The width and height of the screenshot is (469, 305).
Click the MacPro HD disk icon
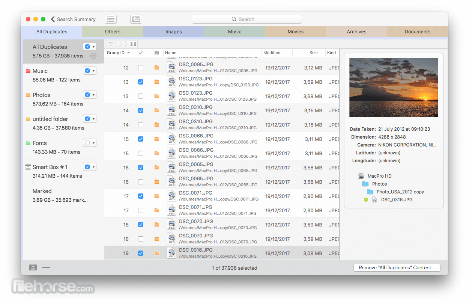(x=361, y=176)
